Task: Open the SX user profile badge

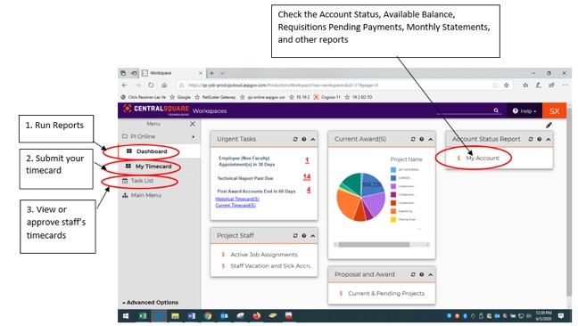Action: tap(554, 110)
